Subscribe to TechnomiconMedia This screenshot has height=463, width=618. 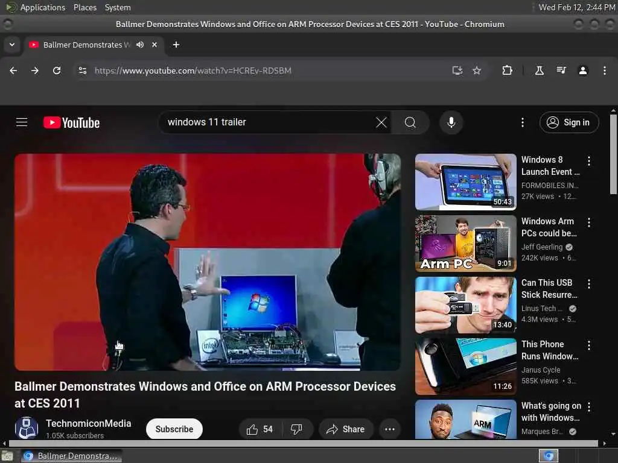pyautogui.click(x=174, y=429)
